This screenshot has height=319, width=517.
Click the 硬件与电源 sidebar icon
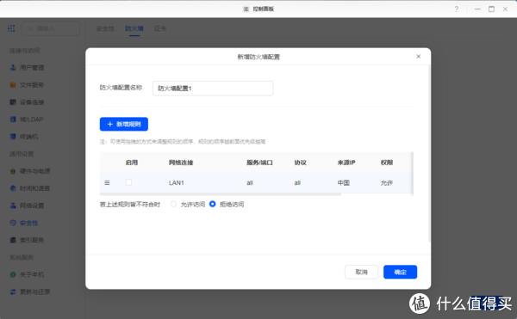pyautogui.click(x=13, y=171)
